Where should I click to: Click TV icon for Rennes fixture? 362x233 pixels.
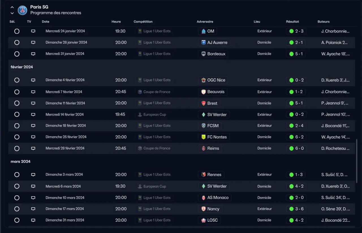[x=33, y=174]
